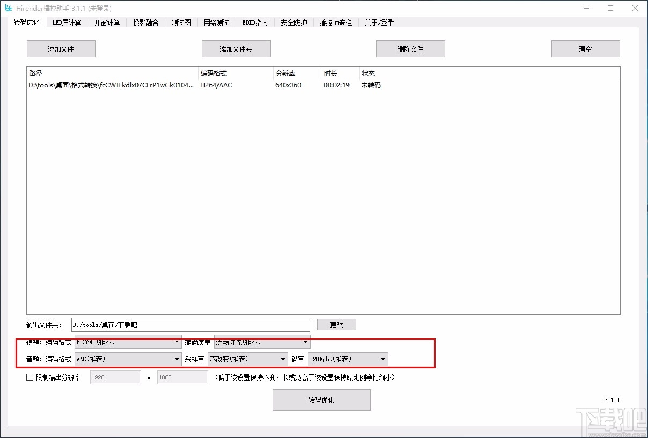Open the 采样率 不改变 dropdown
This screenshot has width=648, height=438.
pos(248,359)
